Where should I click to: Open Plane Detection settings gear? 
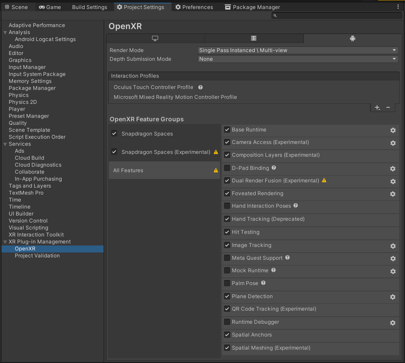pos(393,297)
